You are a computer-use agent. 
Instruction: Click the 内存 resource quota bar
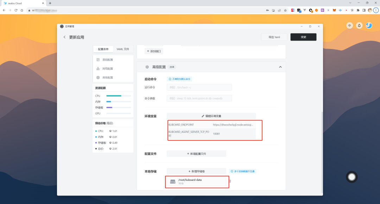119,101
